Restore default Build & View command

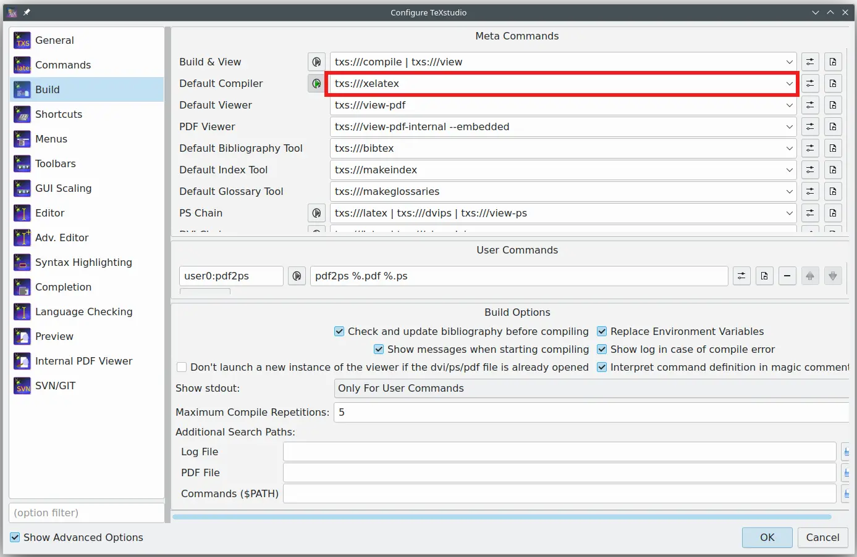pos(810,62)
